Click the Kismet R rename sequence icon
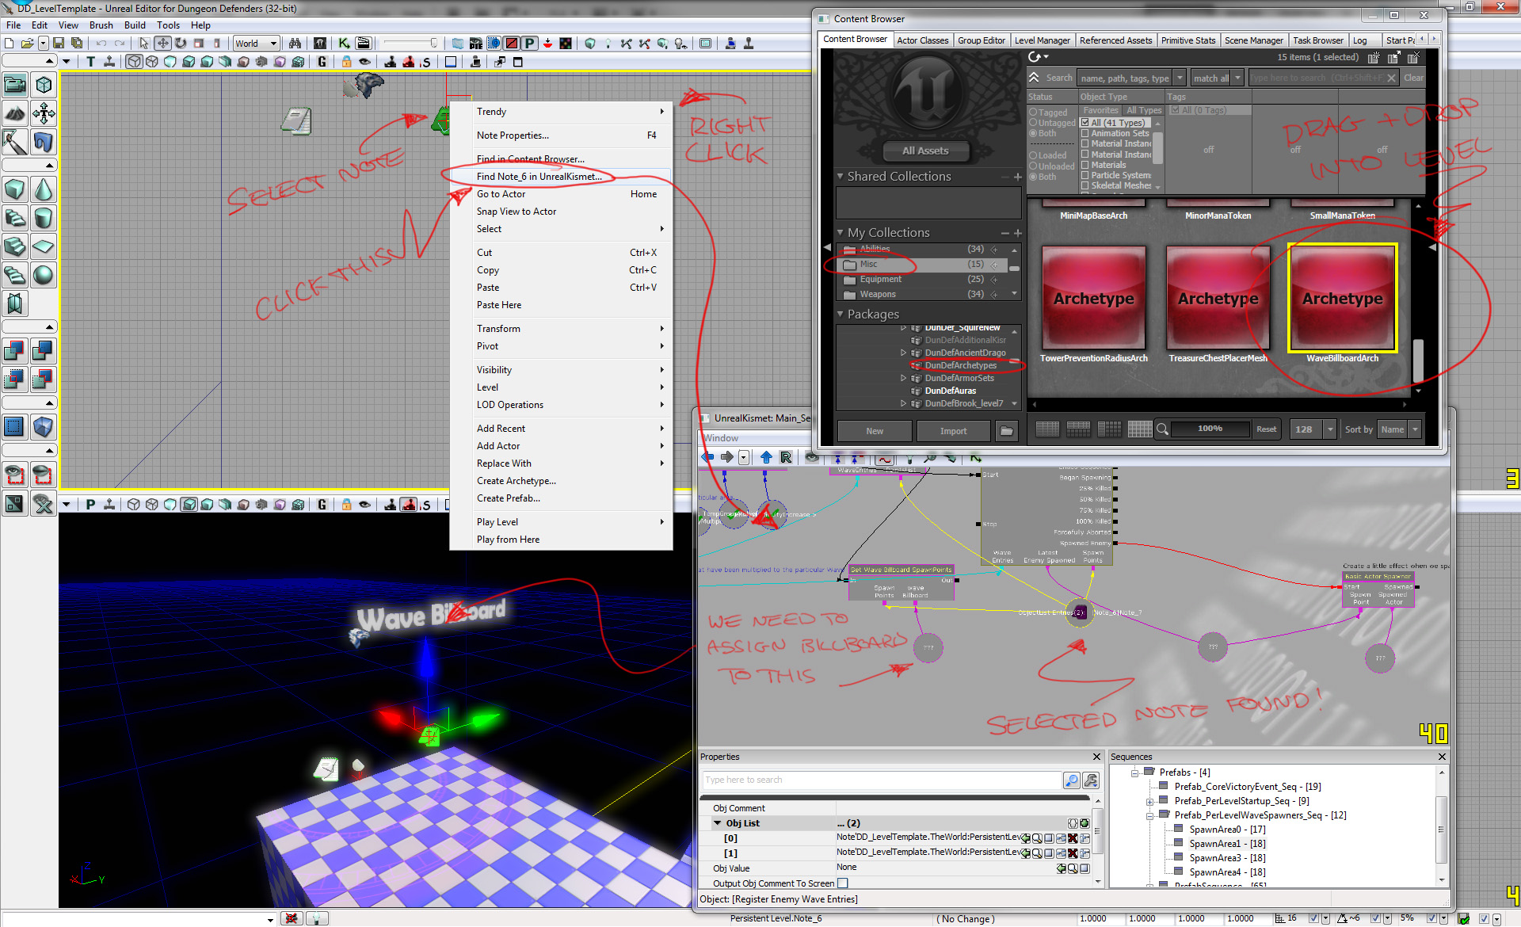Viewport: 1521px width, 927px height. (x=786, y=457)
